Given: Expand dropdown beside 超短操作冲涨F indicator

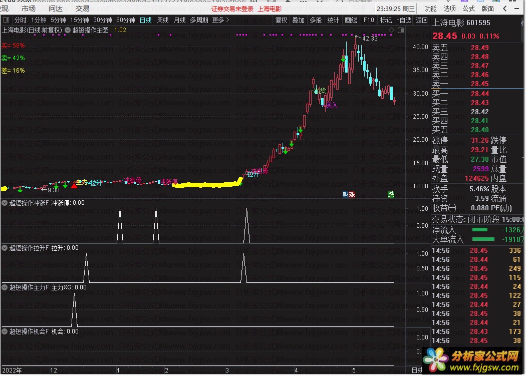Looking at the screenshot, I should [x=5, y=203].
